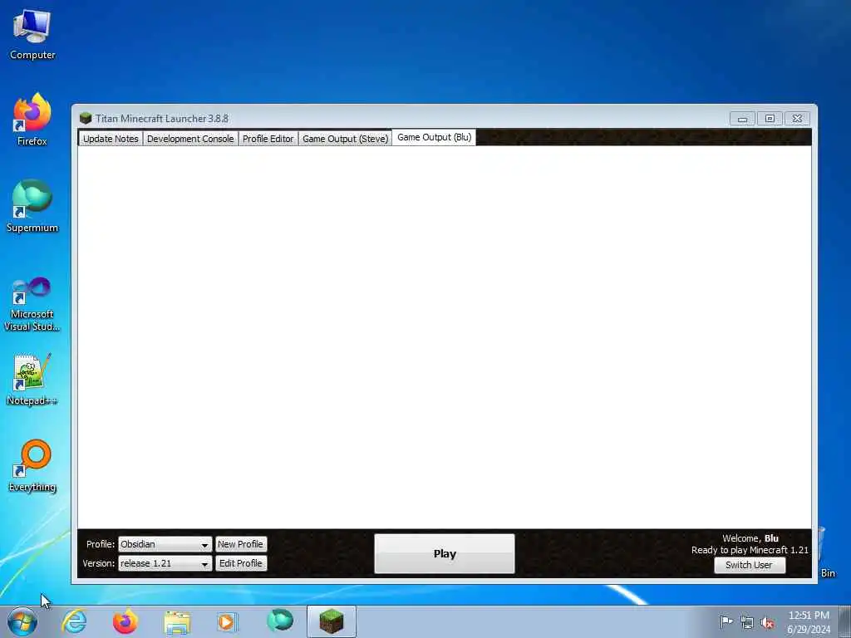Launch Supermium from the taskbar
Image resolution: width=851 pixels, height=638 pixels.
[280, 621]
